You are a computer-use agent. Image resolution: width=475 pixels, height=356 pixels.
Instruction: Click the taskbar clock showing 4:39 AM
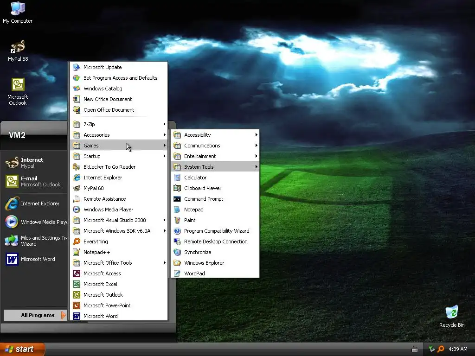click(458, 349)
